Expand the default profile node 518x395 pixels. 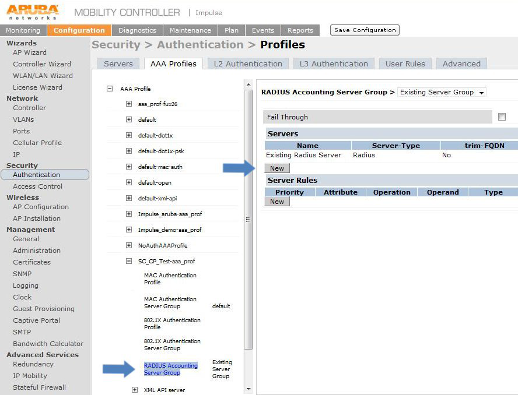coord(129,119)
